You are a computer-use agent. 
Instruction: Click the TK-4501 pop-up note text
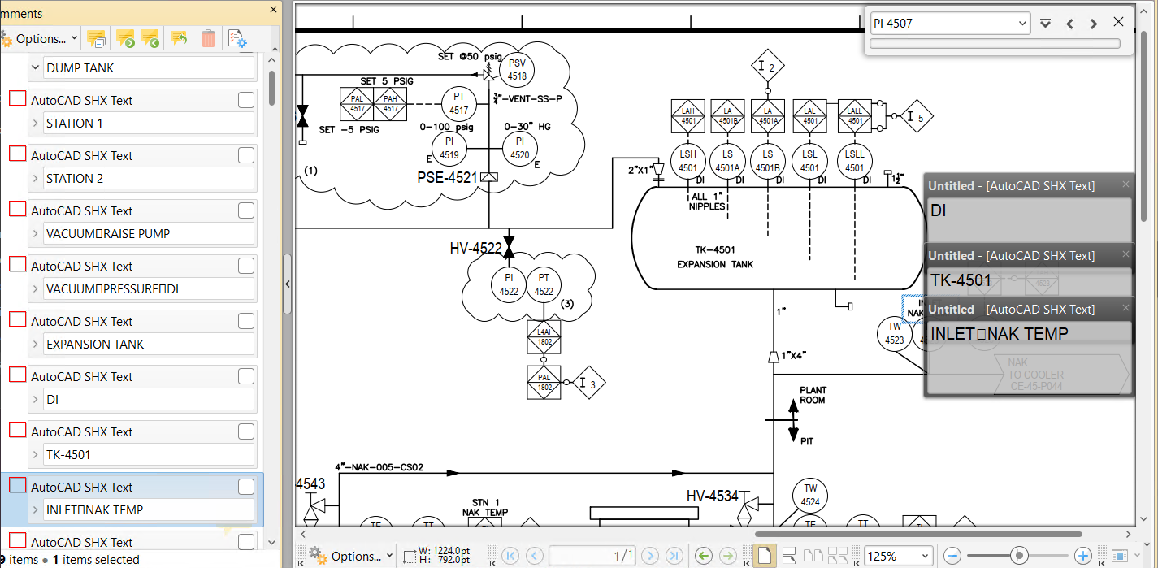(x=961, y=281)
